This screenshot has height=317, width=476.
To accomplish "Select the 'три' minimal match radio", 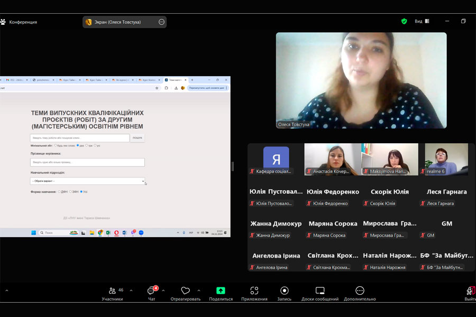I will pyautogui.click(x=87, y=145).
